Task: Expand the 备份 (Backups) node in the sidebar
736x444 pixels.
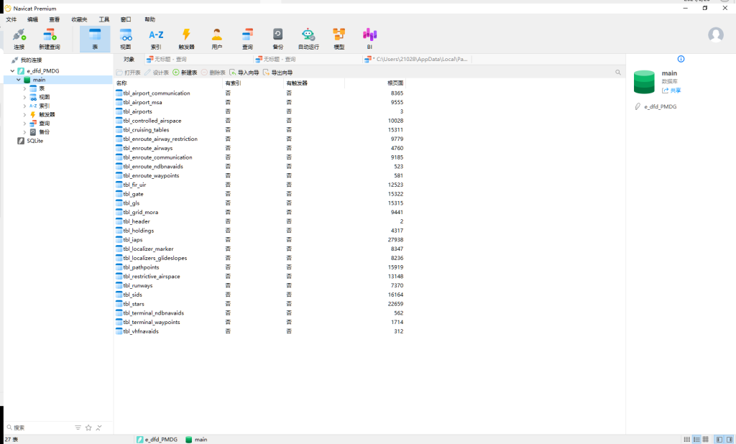Action: (x=24, y=132)
